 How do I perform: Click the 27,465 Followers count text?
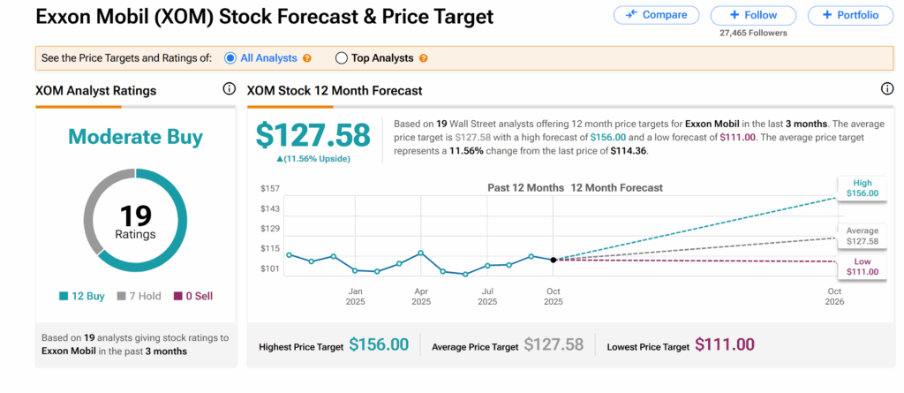(753, 33)
